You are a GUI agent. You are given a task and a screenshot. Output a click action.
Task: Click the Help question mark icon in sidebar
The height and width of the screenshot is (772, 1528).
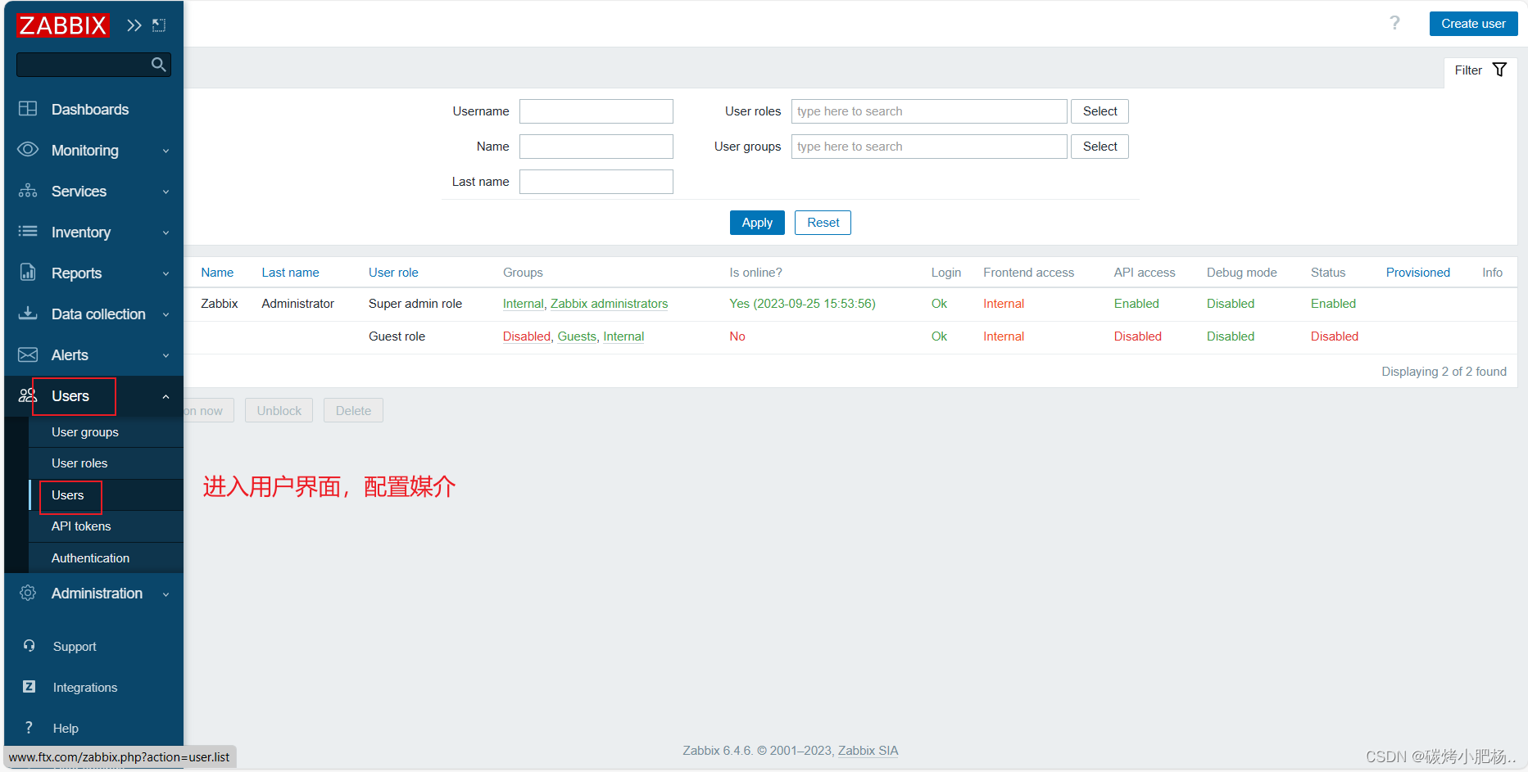[x=29, y=728]
